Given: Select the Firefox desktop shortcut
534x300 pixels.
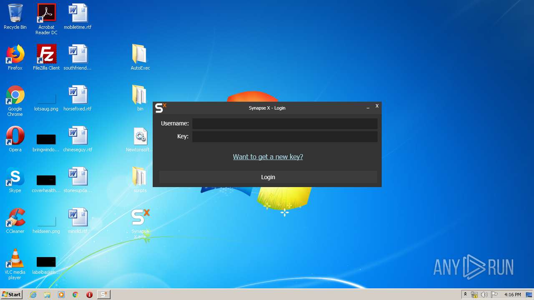Looking at the screenshot, I should [15, 57].
